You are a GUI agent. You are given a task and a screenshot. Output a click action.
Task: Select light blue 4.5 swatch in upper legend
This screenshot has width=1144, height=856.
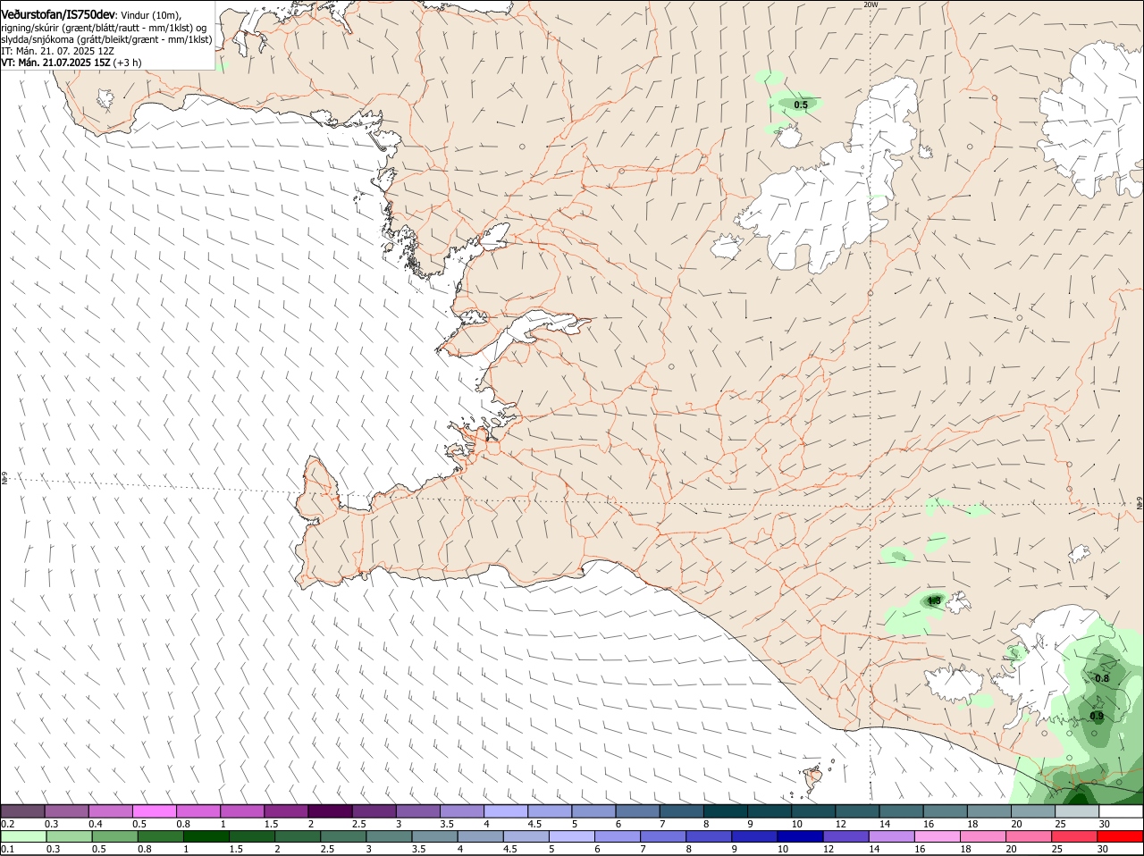point(550,811)
